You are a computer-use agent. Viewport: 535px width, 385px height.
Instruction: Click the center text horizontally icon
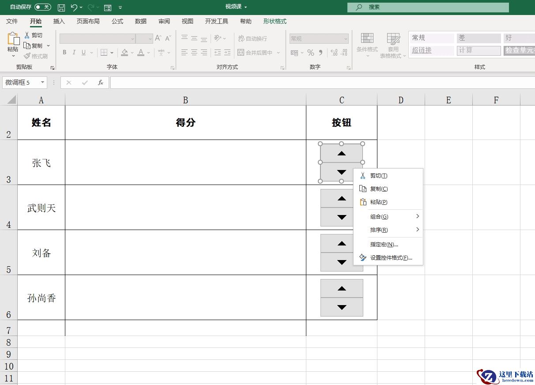pos(194,53)
